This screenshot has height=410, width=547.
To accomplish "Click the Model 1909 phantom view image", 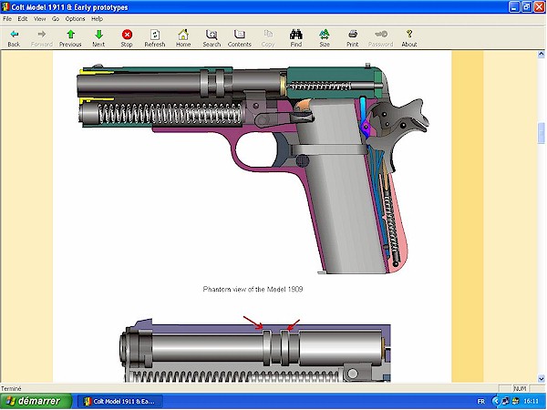I will [x=253, y=169].
